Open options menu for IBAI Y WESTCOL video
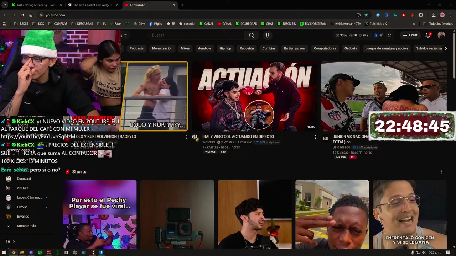Image resolution: width=456 pixels, height=256 pixels. [x=315, y=137]
